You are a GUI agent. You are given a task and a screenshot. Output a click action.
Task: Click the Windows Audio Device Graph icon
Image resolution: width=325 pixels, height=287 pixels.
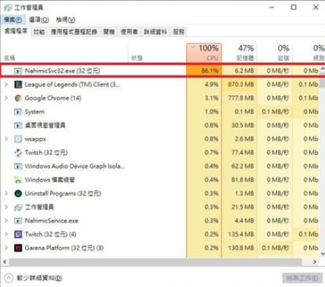point(18,167)
